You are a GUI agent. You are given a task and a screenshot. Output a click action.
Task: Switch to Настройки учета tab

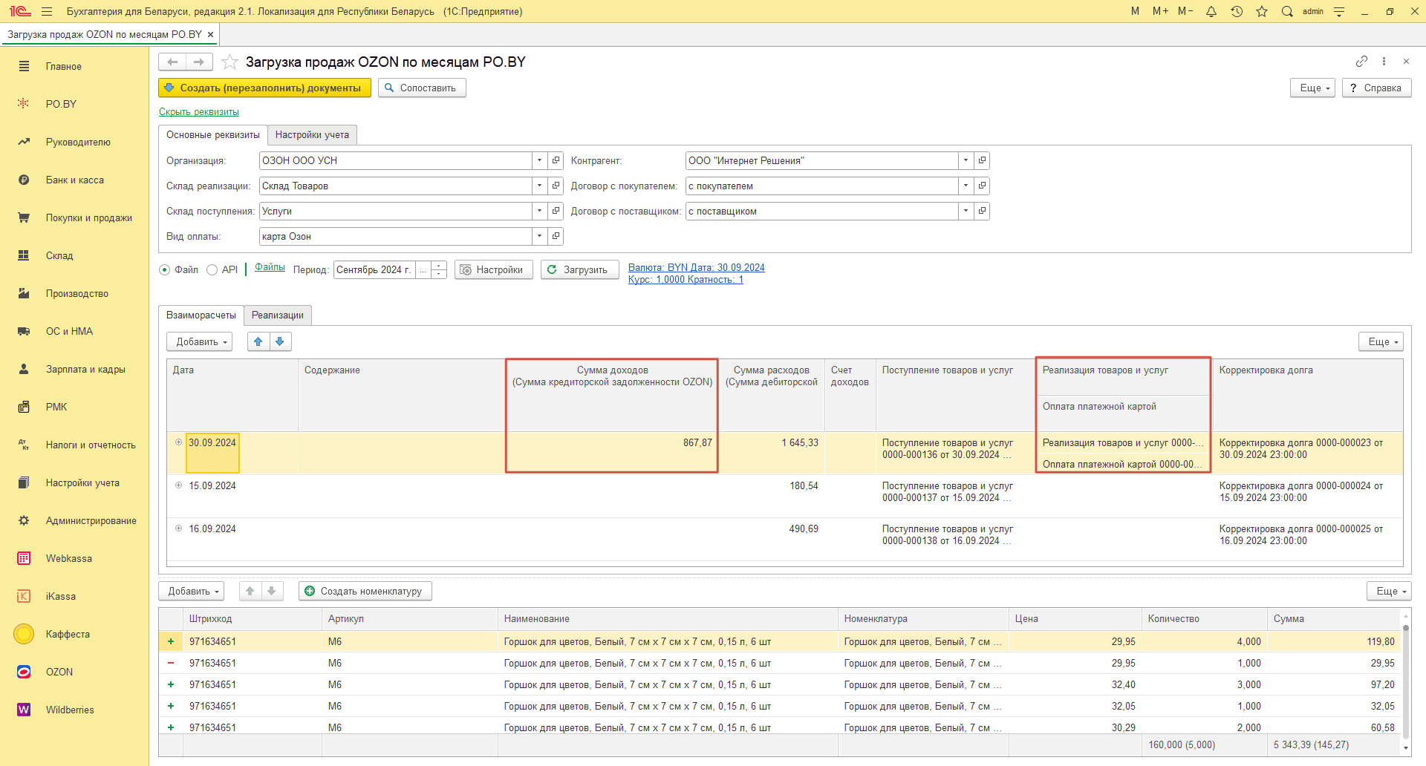tap(312, 134)
